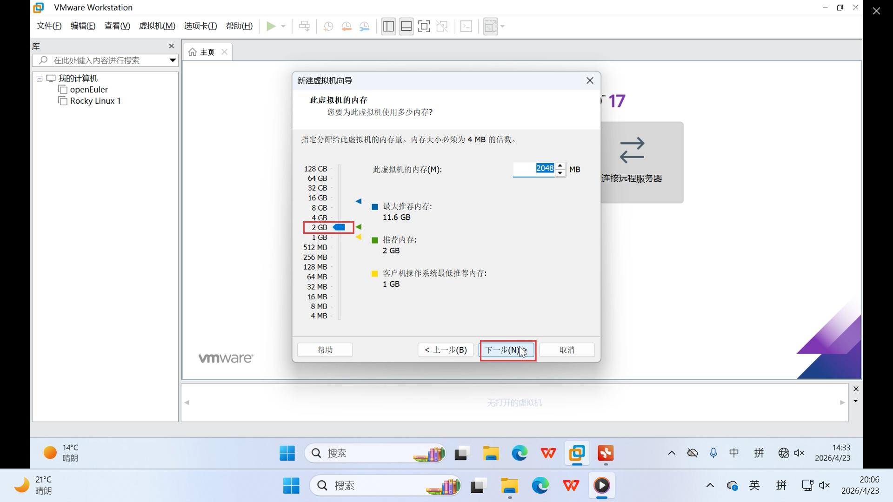Open the library search filter dropdown arrow

(173, 60)
